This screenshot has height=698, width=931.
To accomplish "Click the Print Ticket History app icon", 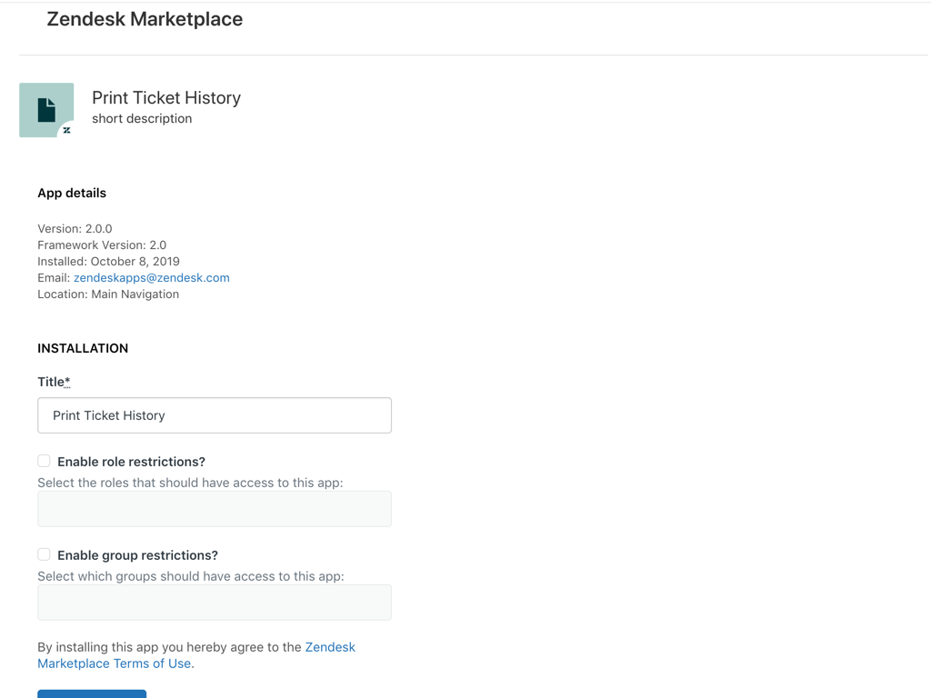I will click(45, 109).
